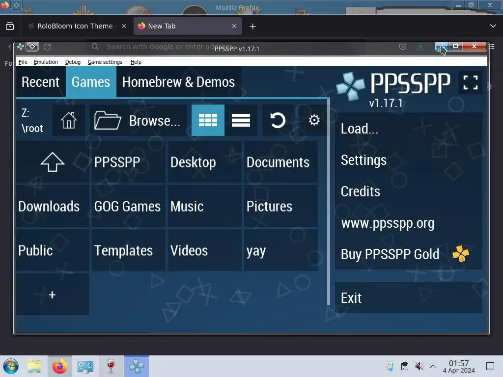Switch to Firefox from the taskbar
The height and width of the screenshot is (377, 503).
tap(59, 366)
